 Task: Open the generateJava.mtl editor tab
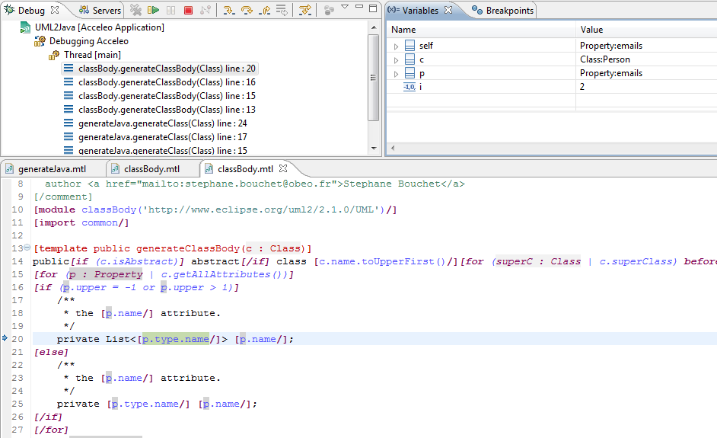(52, 169)
